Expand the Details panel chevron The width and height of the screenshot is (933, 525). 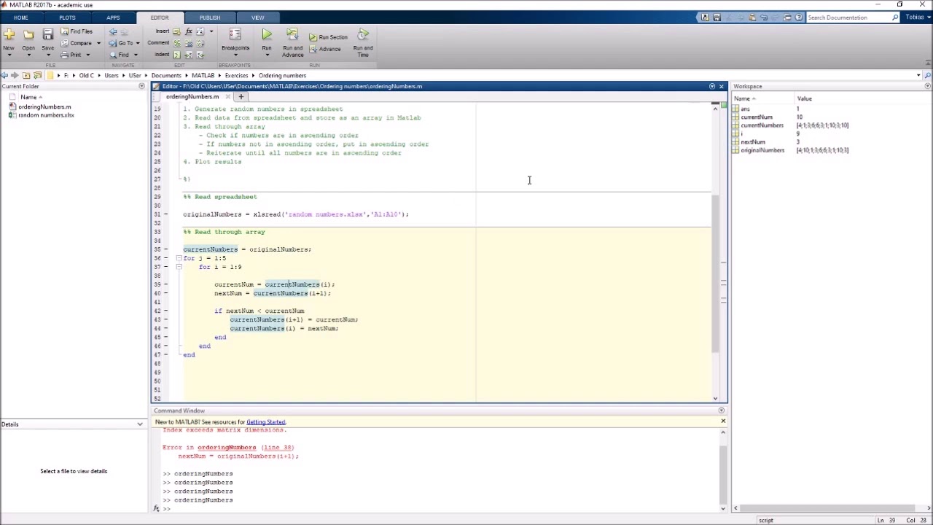140,424
